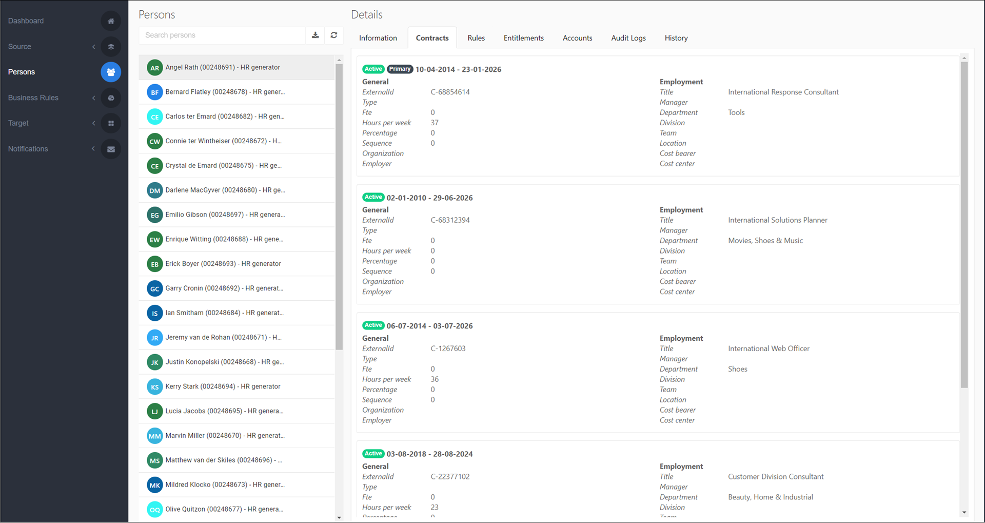Open Notifications in the sidebar
Image resolution: width=985 pixels, height=523 pixels.
(28, 149)
